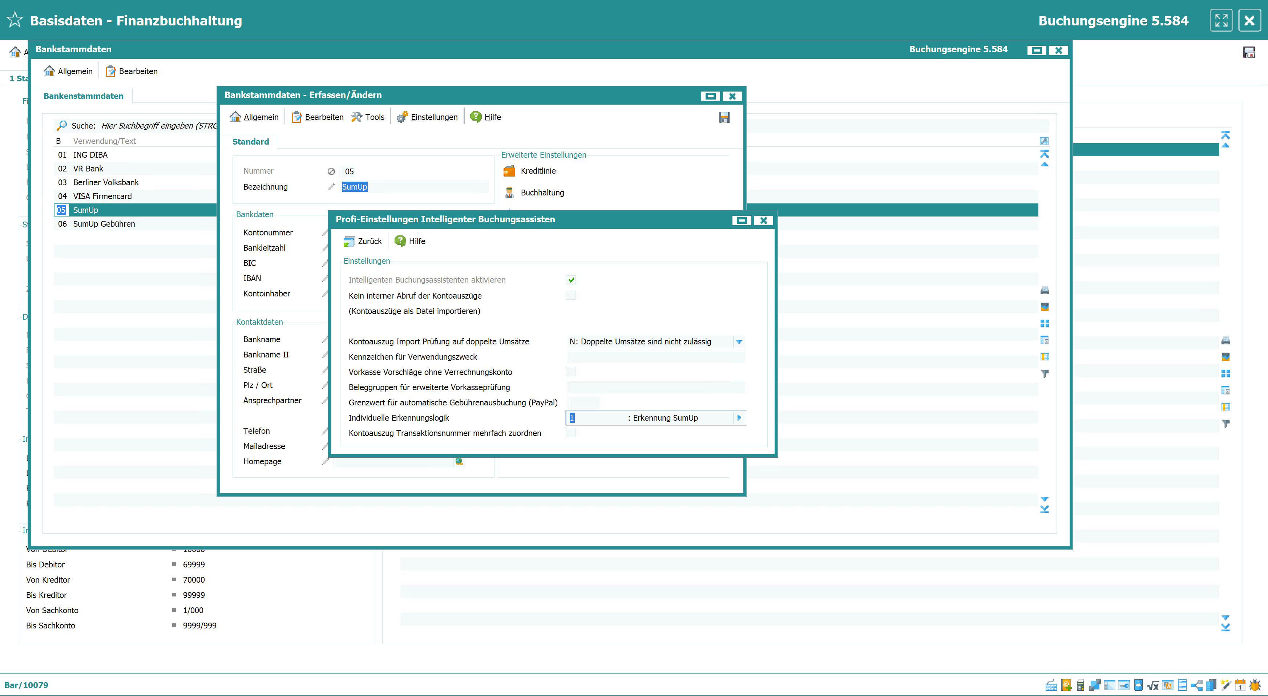Select VR Bank list entry
Viewport: 1268px width, 696px height.
tap(88, 169)
